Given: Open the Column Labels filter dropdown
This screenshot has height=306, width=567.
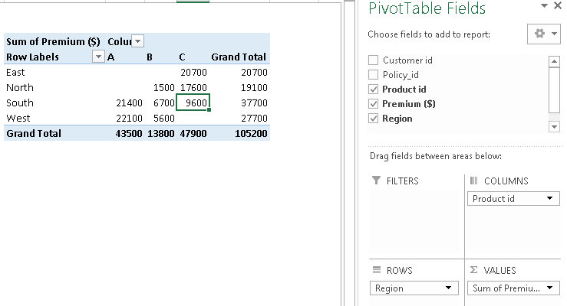Looking at the screenshot, I should (138, 41).
